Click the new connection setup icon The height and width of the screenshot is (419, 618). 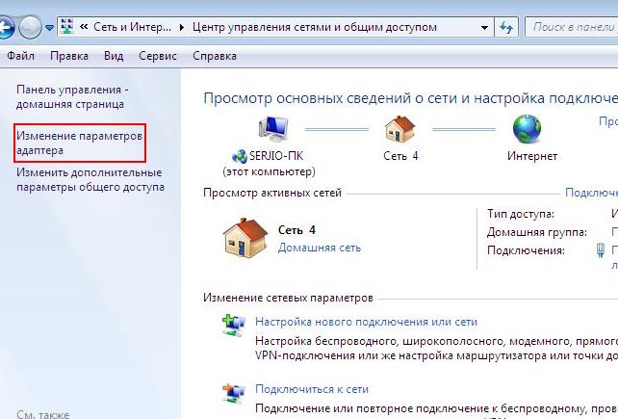tap(233, 327)
